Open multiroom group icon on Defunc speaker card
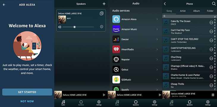Image resolution: width=217 pixels, height=107 pixels. [101, 13]
